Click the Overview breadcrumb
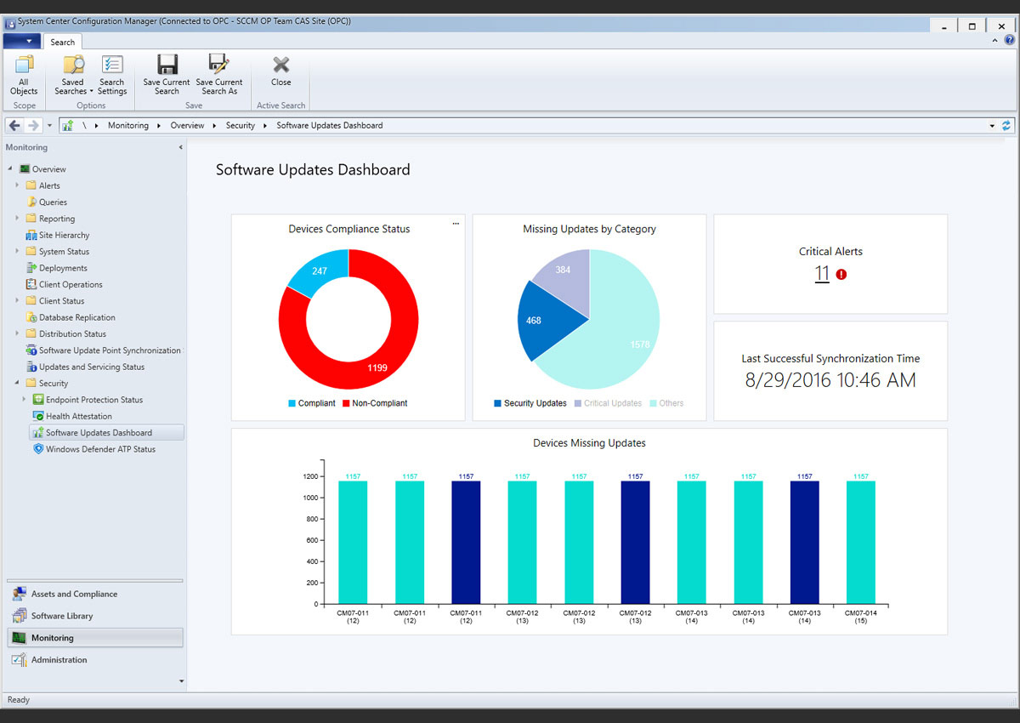Image resolution: width=1020 pixels, height=723 pixels. 187,125
